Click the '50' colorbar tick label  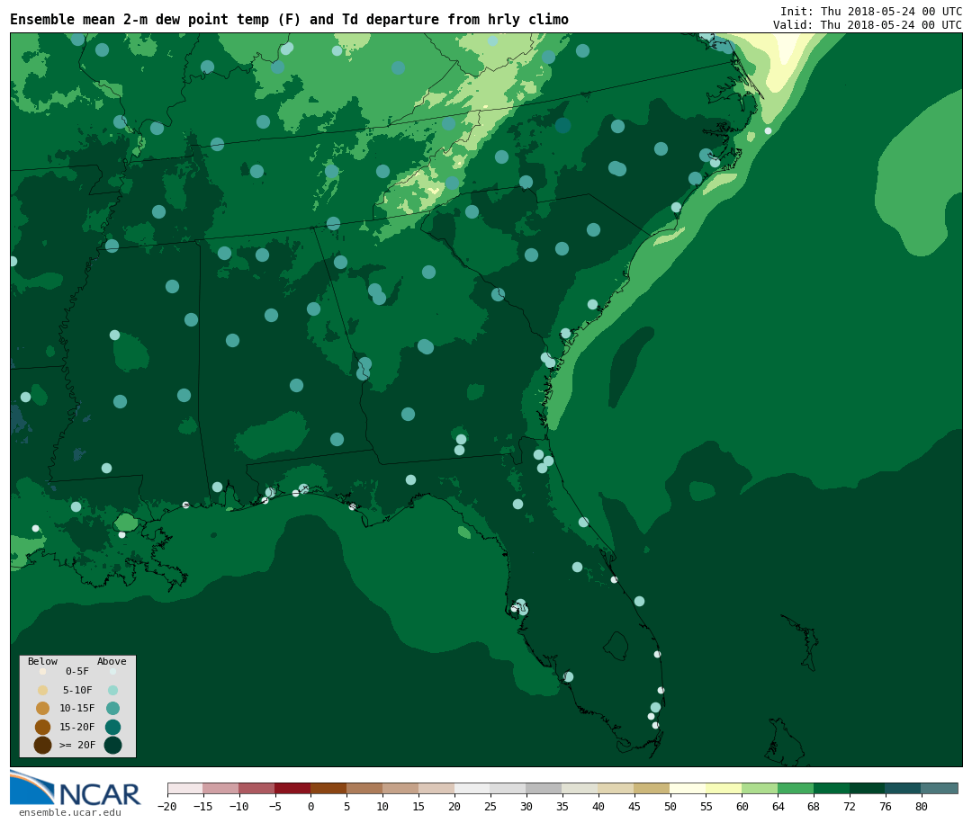(x=670, y=806)
